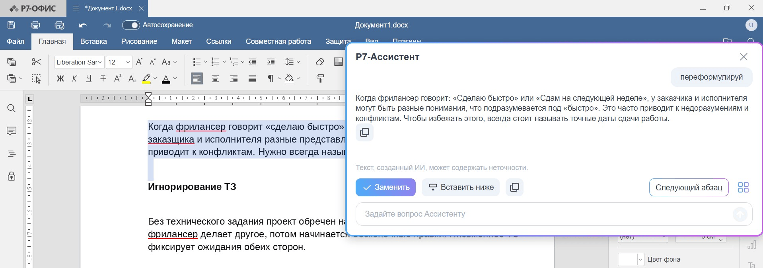Increase font size with the larger A icon
Image resolution: width=763 pixels, height=268 pixels.
[x=139, y=62]
